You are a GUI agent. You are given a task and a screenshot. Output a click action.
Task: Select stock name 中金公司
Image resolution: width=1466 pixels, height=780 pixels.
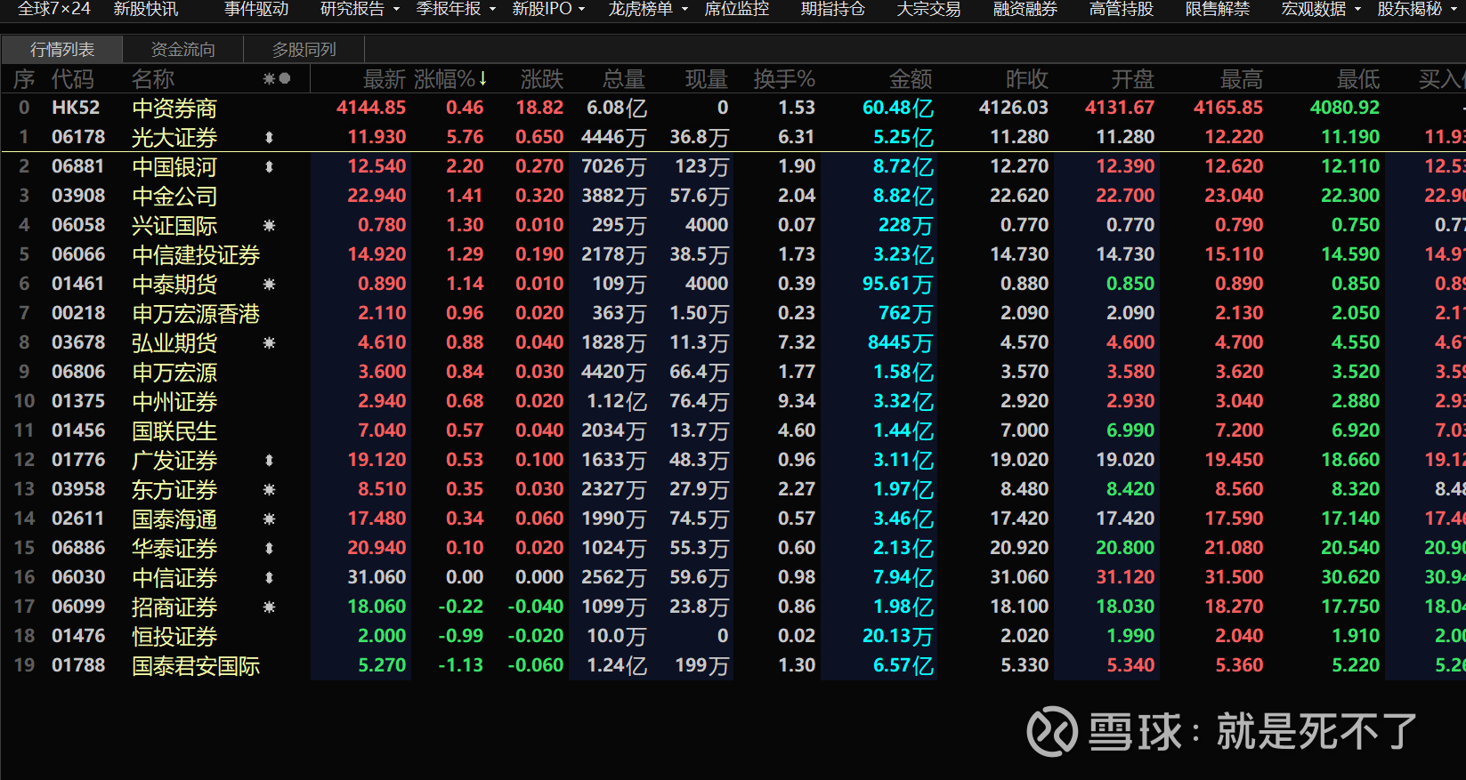coord(174,197)
